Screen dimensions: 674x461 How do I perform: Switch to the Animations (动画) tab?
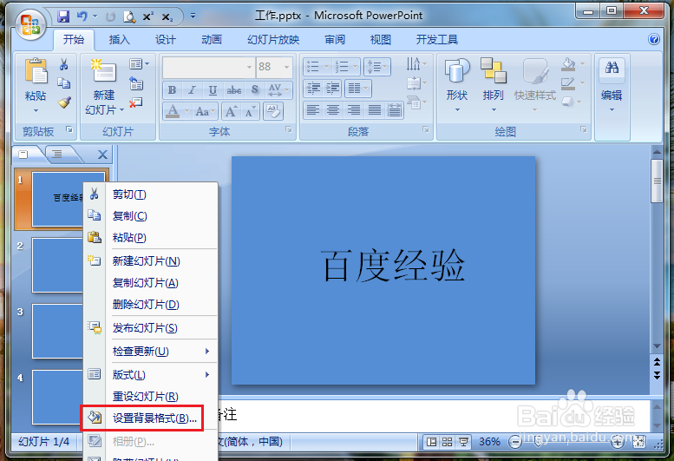tap(212, 40)
